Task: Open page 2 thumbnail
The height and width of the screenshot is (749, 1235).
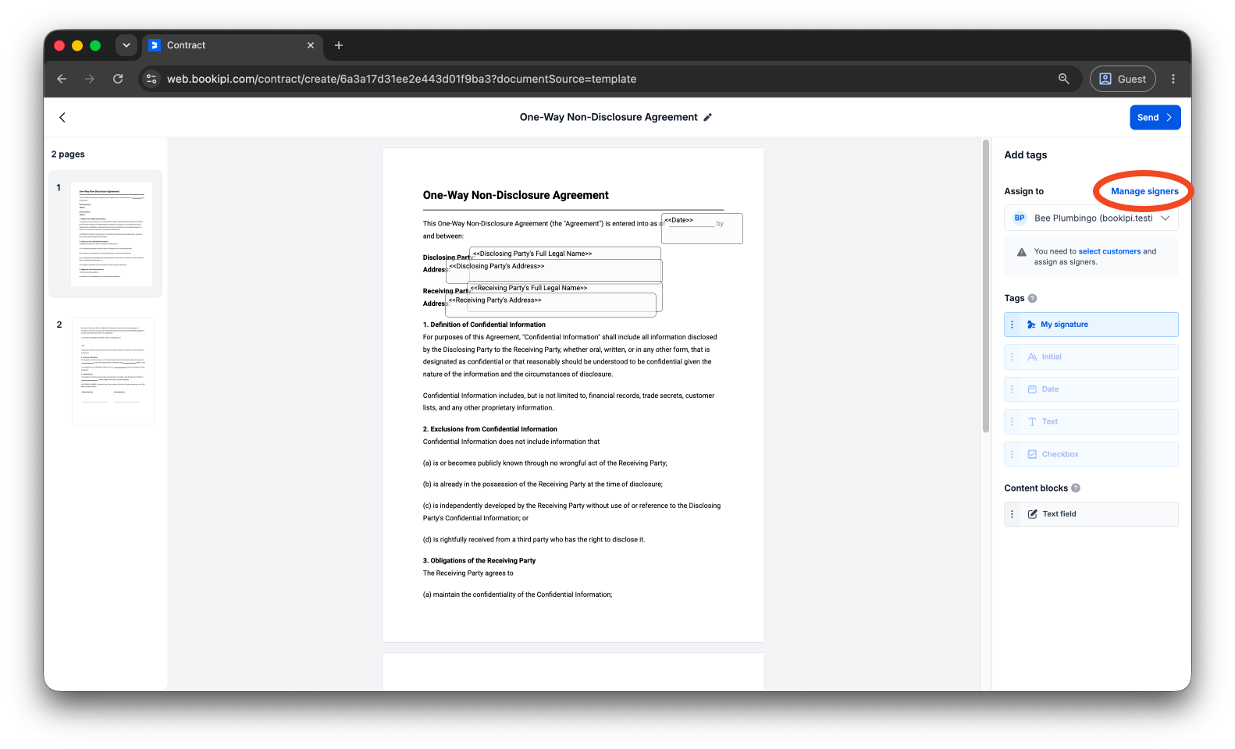Action: coord(113,371)
